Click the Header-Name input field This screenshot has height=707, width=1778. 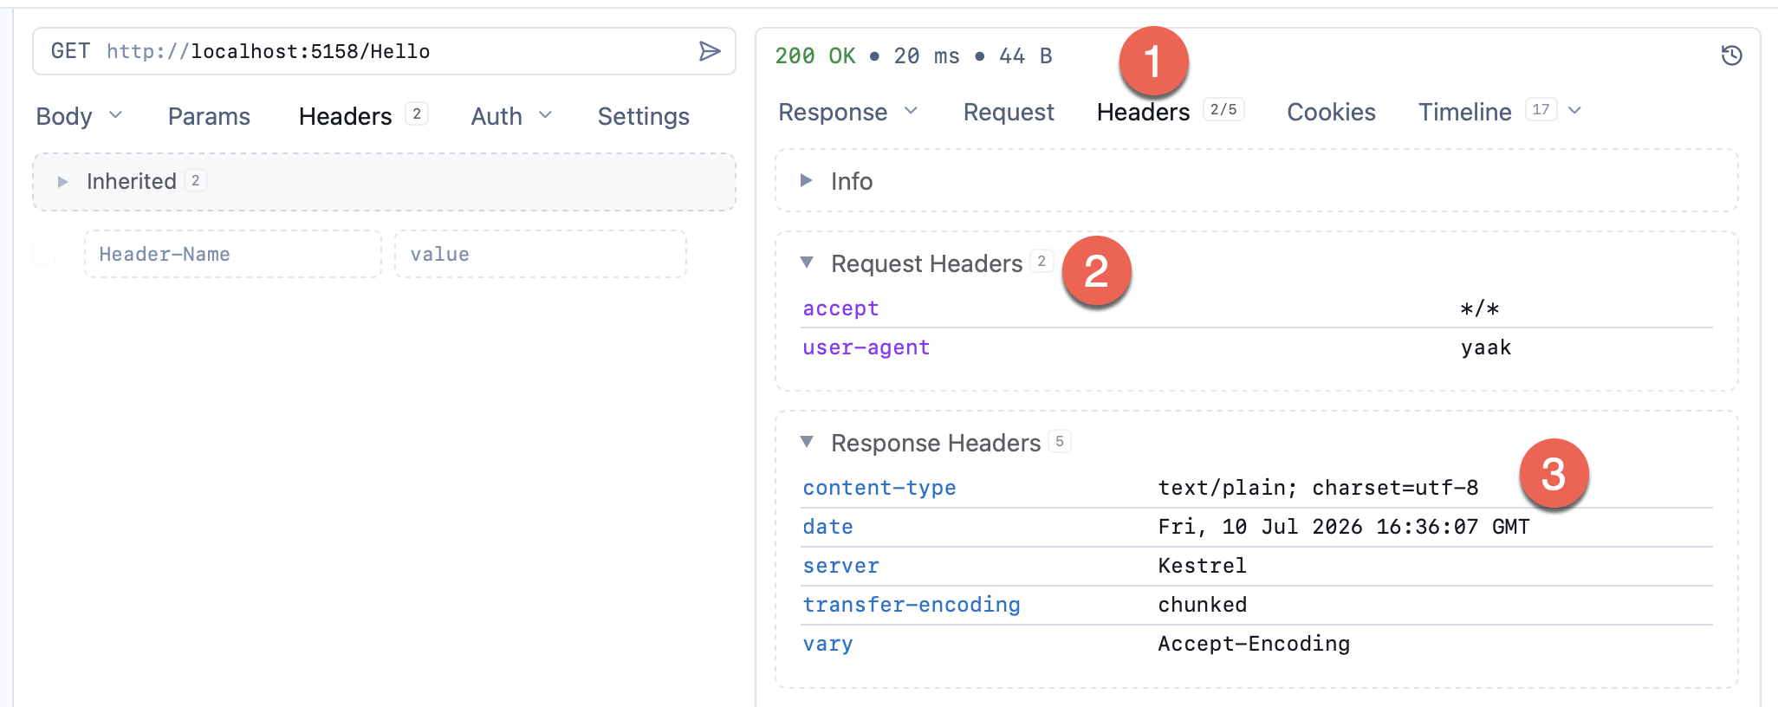(233, 254)
